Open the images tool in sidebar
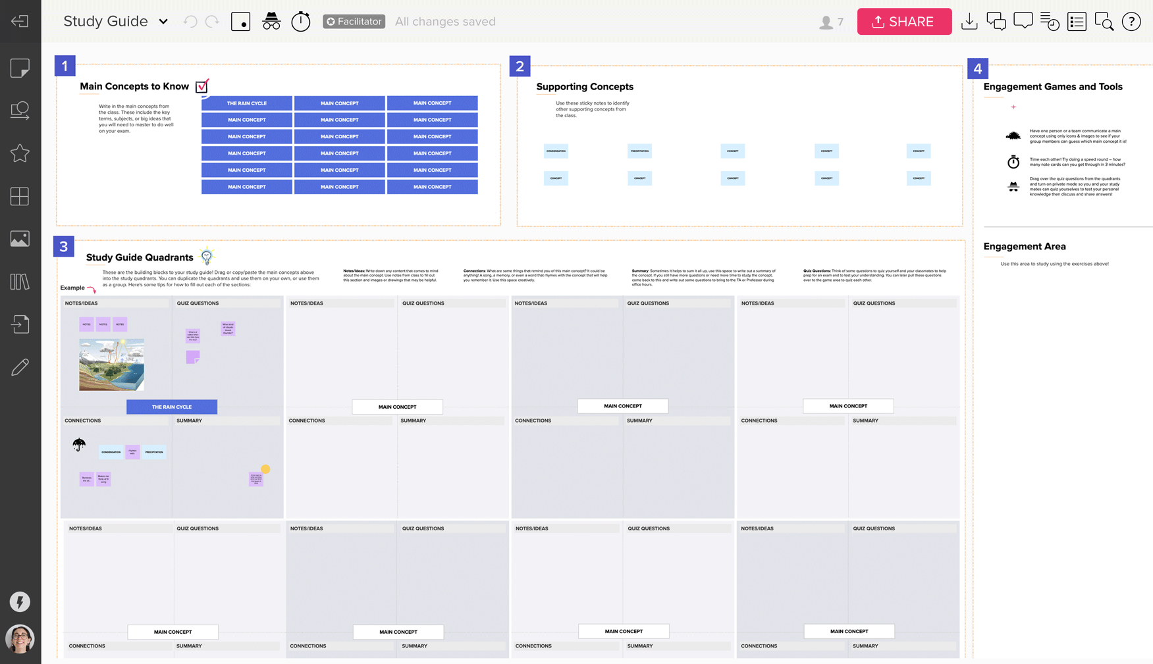 tap(20, 239)
